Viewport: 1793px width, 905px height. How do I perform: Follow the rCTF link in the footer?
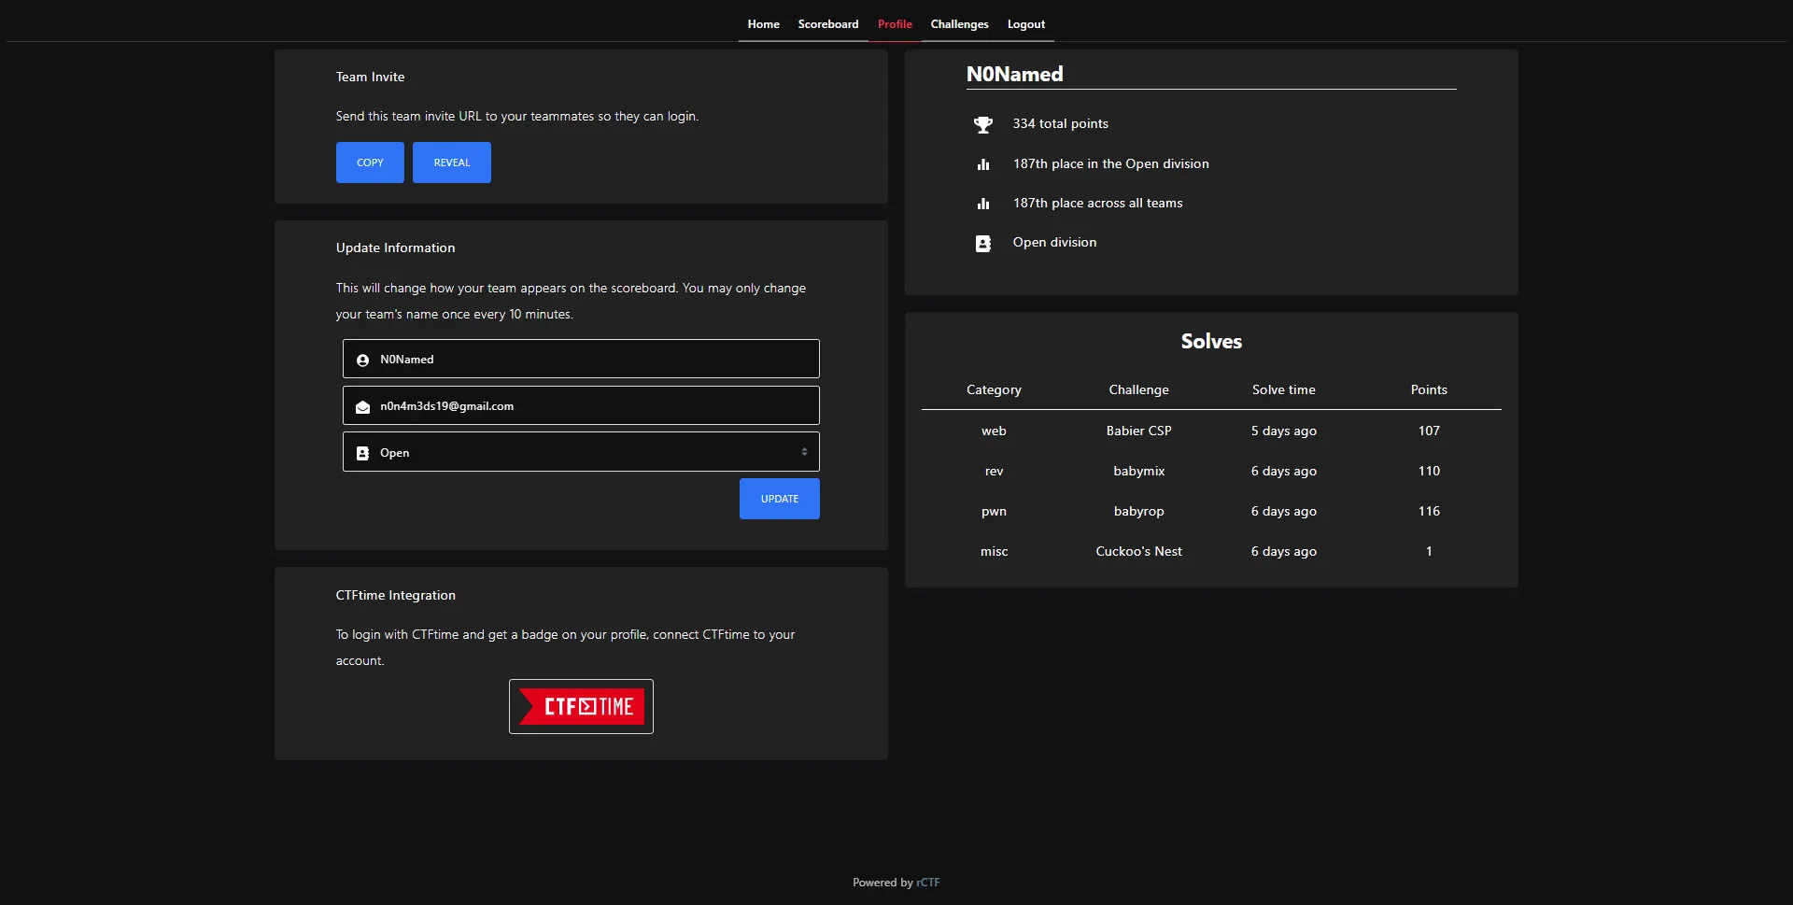(928, 883)
